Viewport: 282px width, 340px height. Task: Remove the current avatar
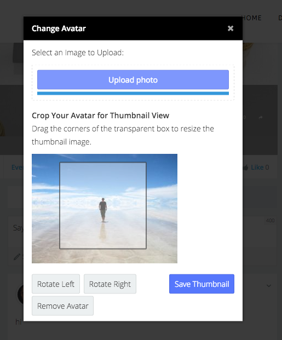pos(62,306)
